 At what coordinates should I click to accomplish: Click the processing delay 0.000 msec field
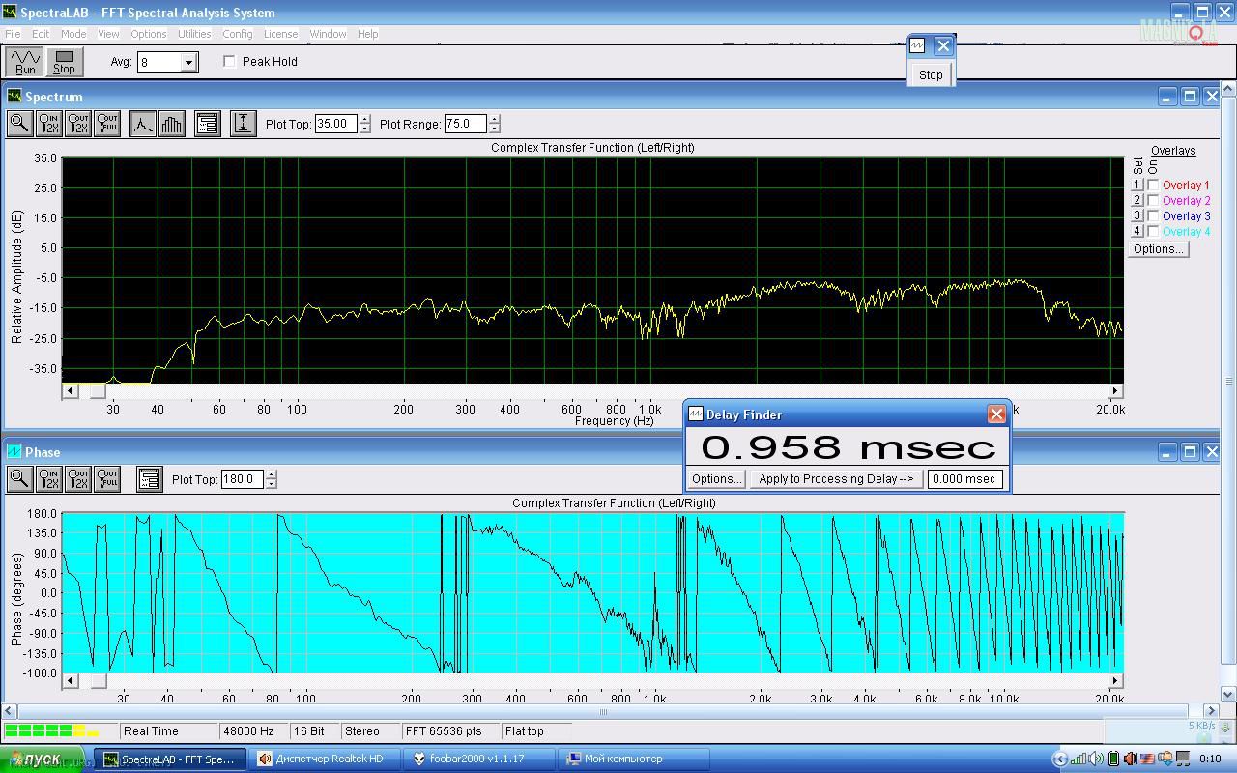[x=964, y=479]
